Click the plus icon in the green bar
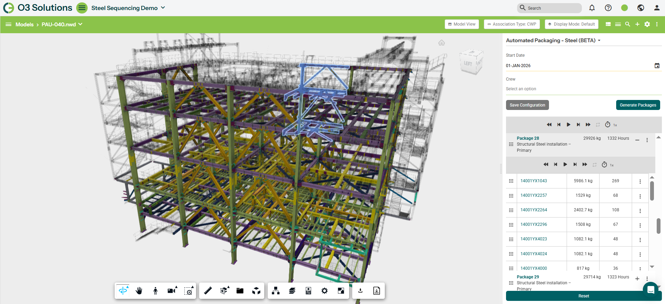This screenshot has width=665, height=304. [x=637, y=24]
